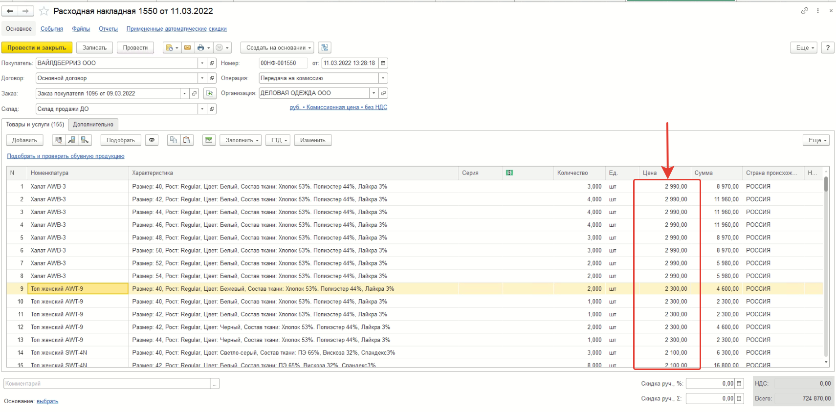Click the printer icon
Screen dimensions: 836x412
click(200, 47)
